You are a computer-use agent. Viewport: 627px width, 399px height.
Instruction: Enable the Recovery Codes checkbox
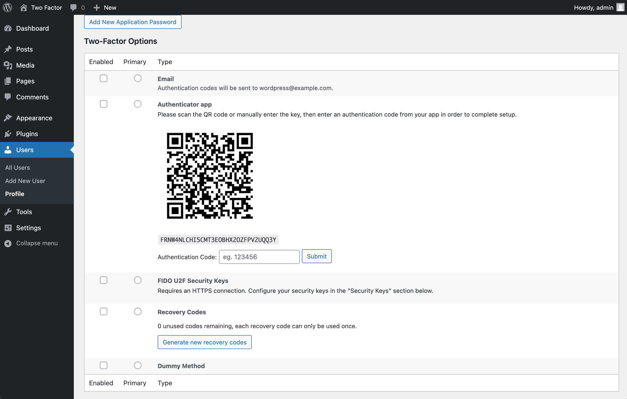103,311
